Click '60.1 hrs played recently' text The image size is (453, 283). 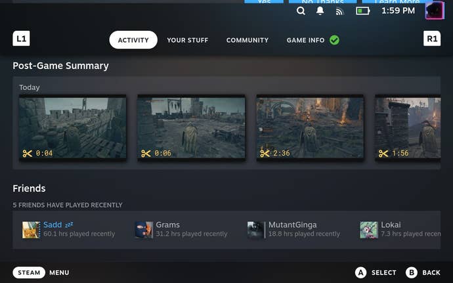coord(79,234)
